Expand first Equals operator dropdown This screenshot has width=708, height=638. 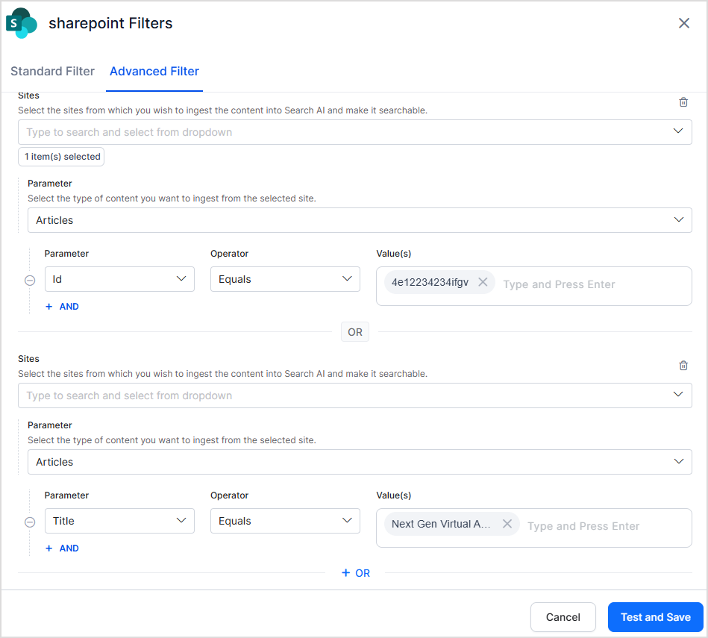pyautogui.click(x=285, y=279)
